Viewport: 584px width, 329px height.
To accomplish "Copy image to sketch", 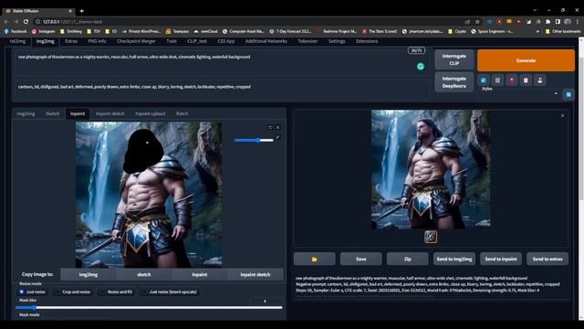I will 144,274.
